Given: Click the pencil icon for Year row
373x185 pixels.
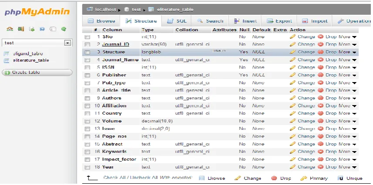Looking at the screenshot, I should click(x=293, y=167).
